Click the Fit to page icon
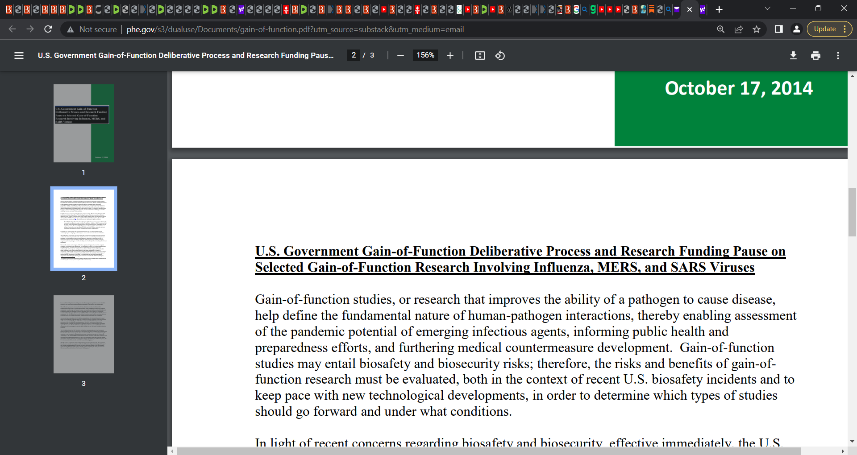857x455 pixels. point(480,55)
